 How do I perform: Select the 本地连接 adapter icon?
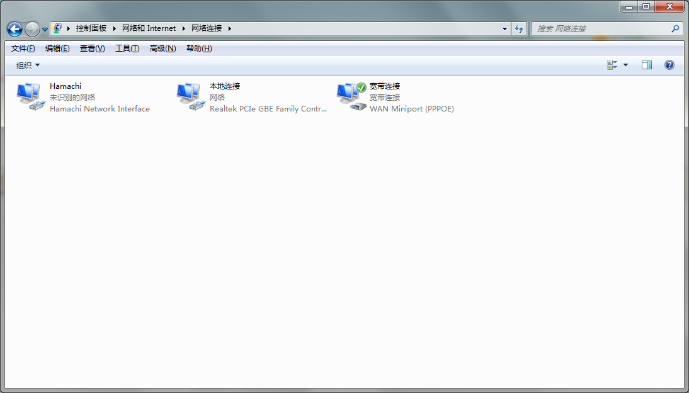pyautogui.click(x=191, y=97)
